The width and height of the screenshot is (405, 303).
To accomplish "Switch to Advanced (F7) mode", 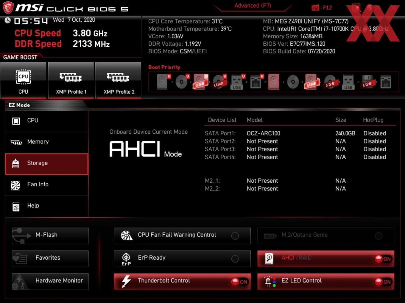I will pos(253,6).
